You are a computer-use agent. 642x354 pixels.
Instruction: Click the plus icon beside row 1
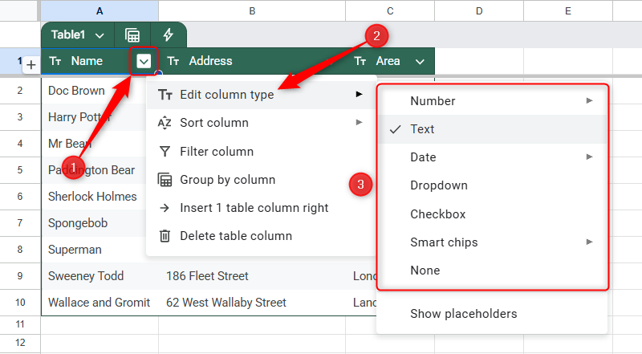point(30,65)
